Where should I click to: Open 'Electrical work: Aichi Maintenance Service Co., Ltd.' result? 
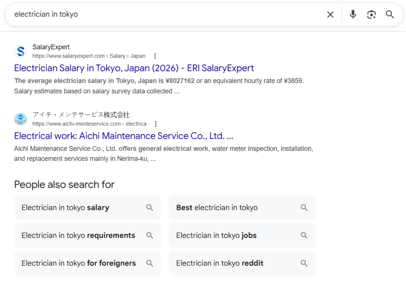tap(124, 136)
